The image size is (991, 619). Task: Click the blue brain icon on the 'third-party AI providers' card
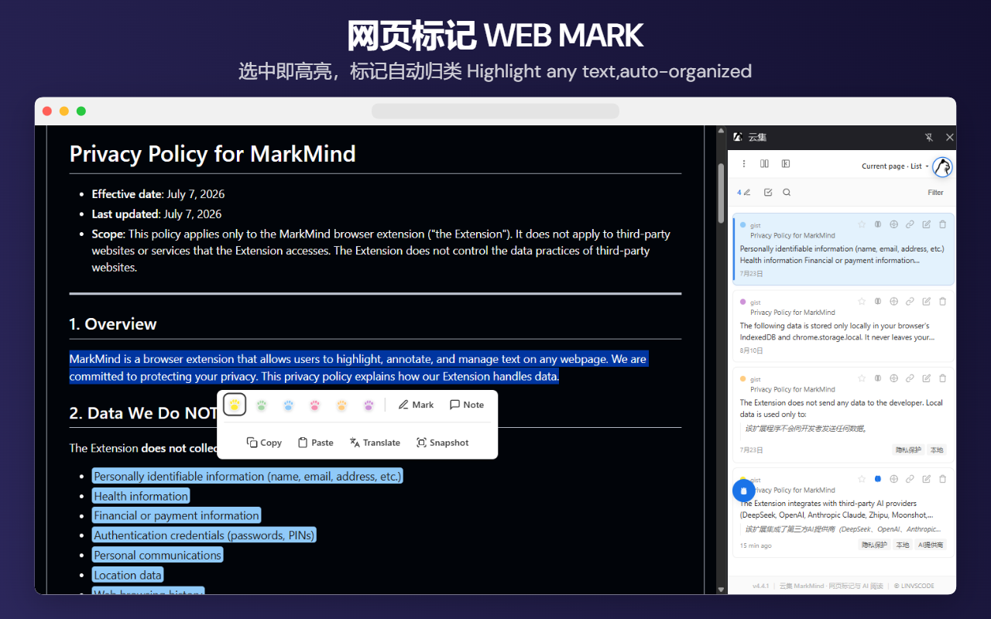pyautogui.click(x=878, y=479)
